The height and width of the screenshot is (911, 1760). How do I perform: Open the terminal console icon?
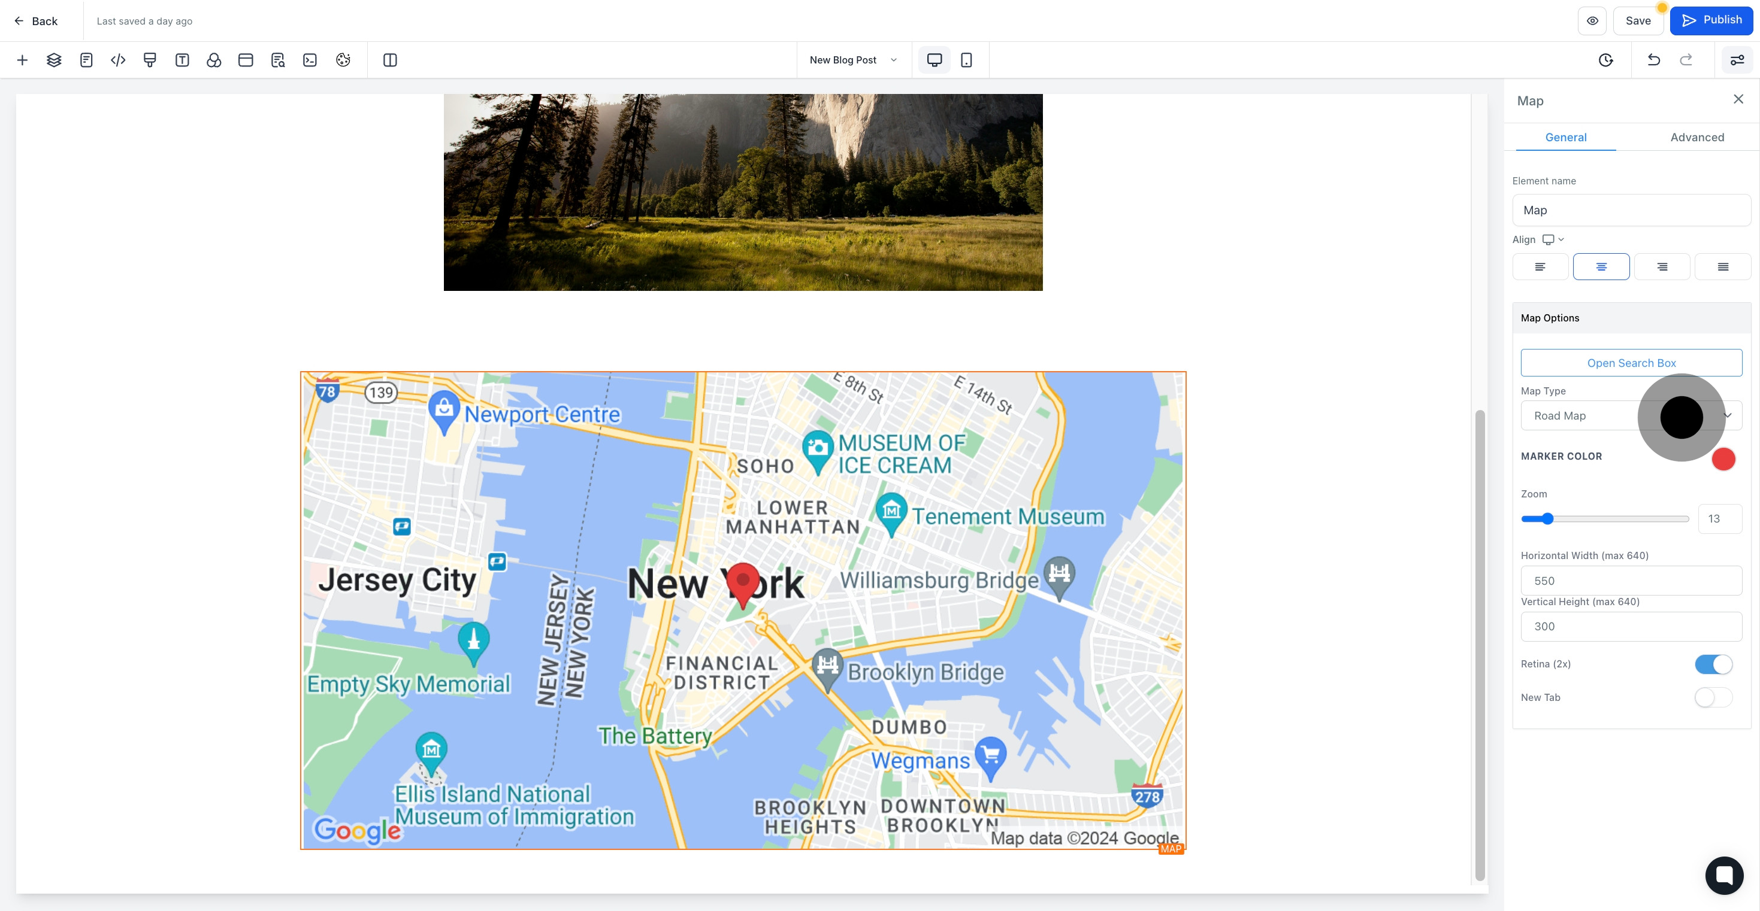[x=310, y=60]
